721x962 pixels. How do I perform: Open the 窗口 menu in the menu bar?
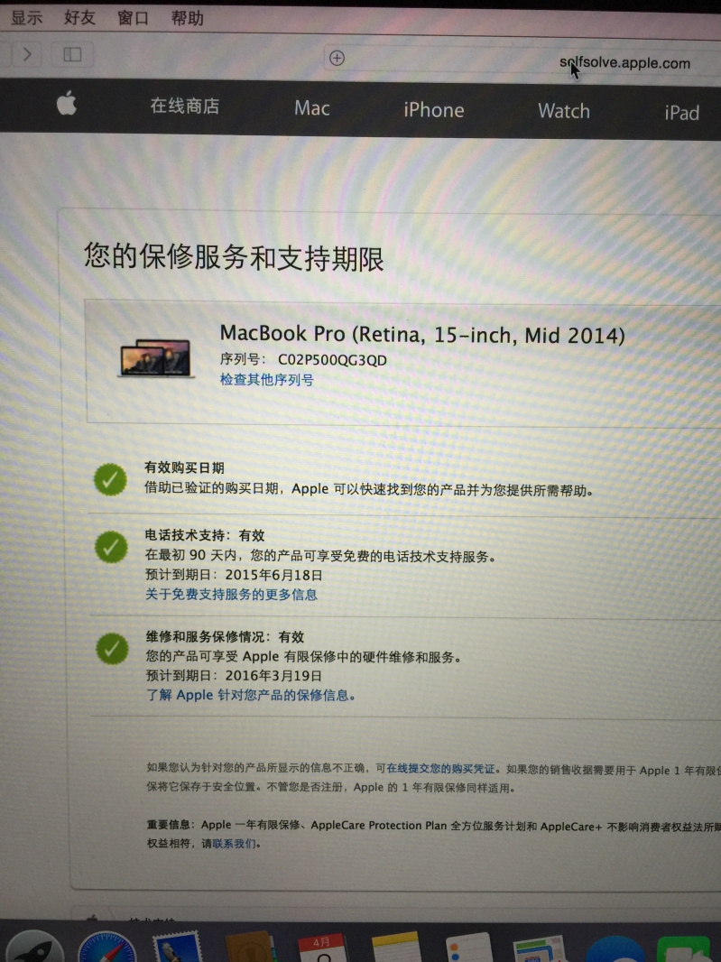(x=134, y=18)
